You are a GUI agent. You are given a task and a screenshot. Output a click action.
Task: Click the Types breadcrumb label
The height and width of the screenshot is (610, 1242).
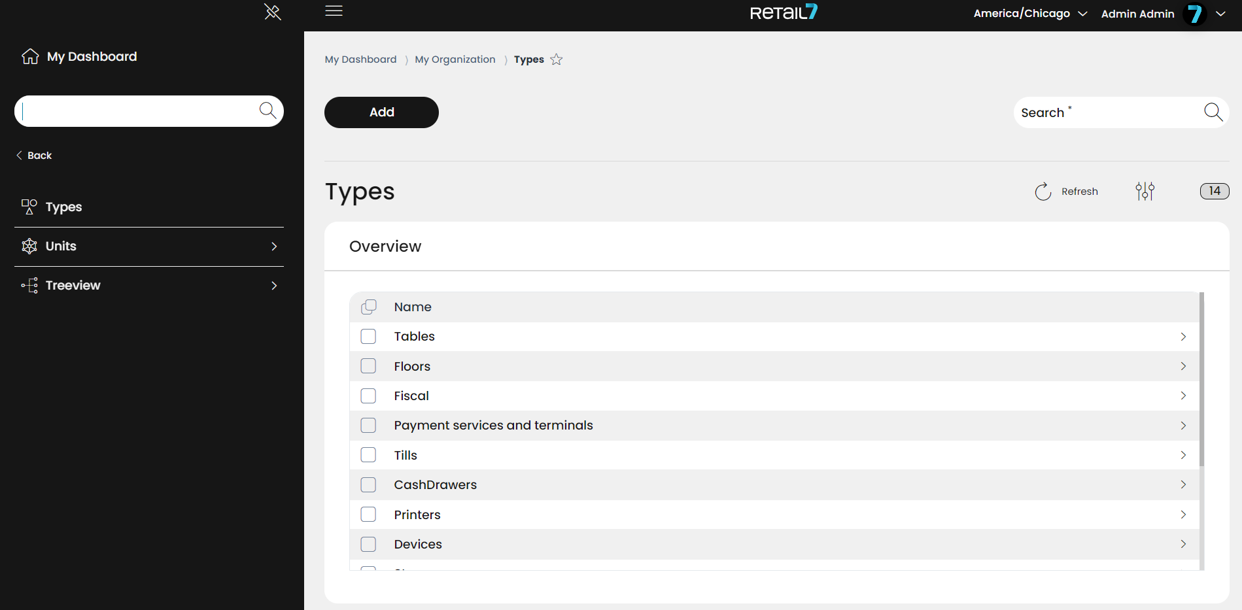[x=529, y=59]
